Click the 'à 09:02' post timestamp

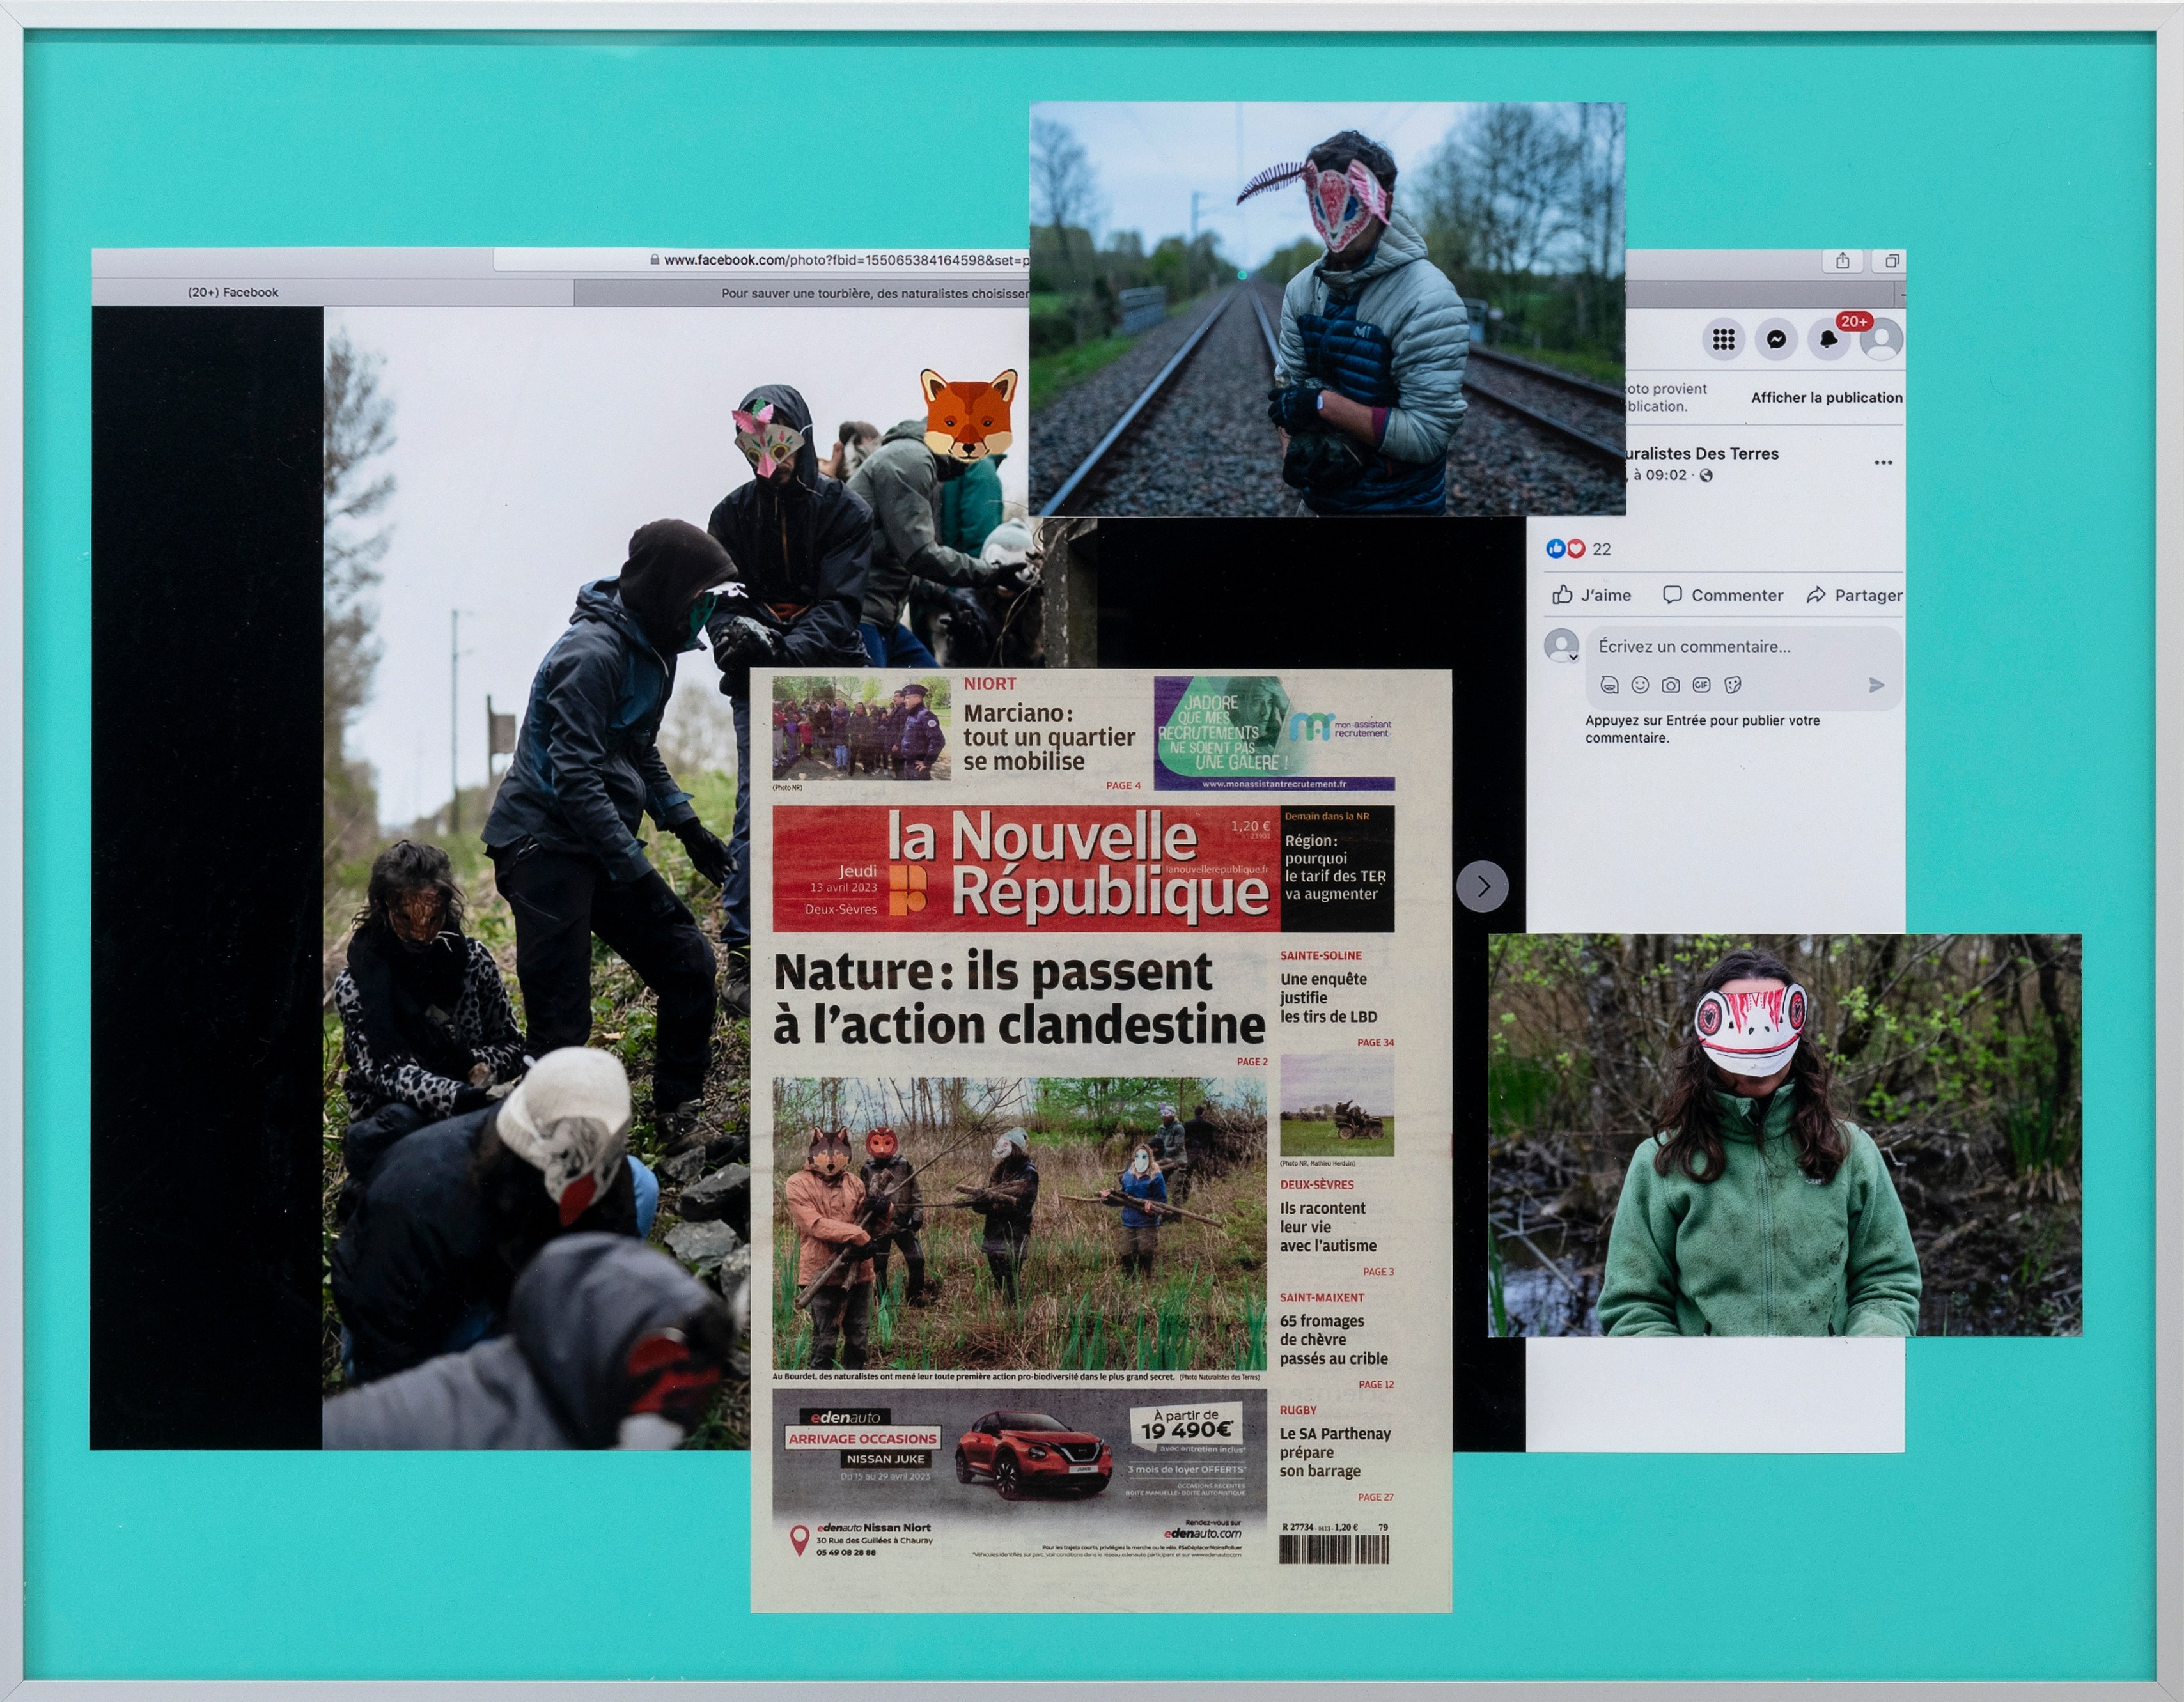tap(1659, 476)
